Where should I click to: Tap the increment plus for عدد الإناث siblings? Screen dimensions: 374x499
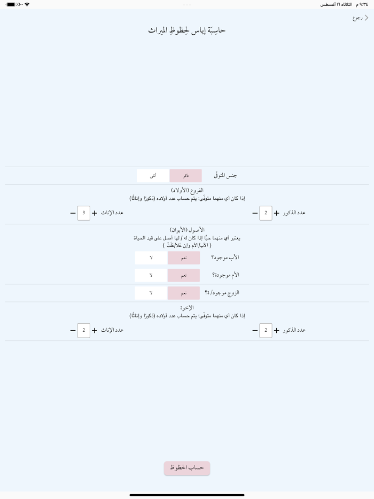coord(95,330)
